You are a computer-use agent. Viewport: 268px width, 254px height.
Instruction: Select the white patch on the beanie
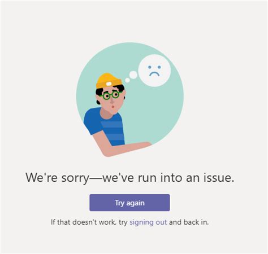109,84
